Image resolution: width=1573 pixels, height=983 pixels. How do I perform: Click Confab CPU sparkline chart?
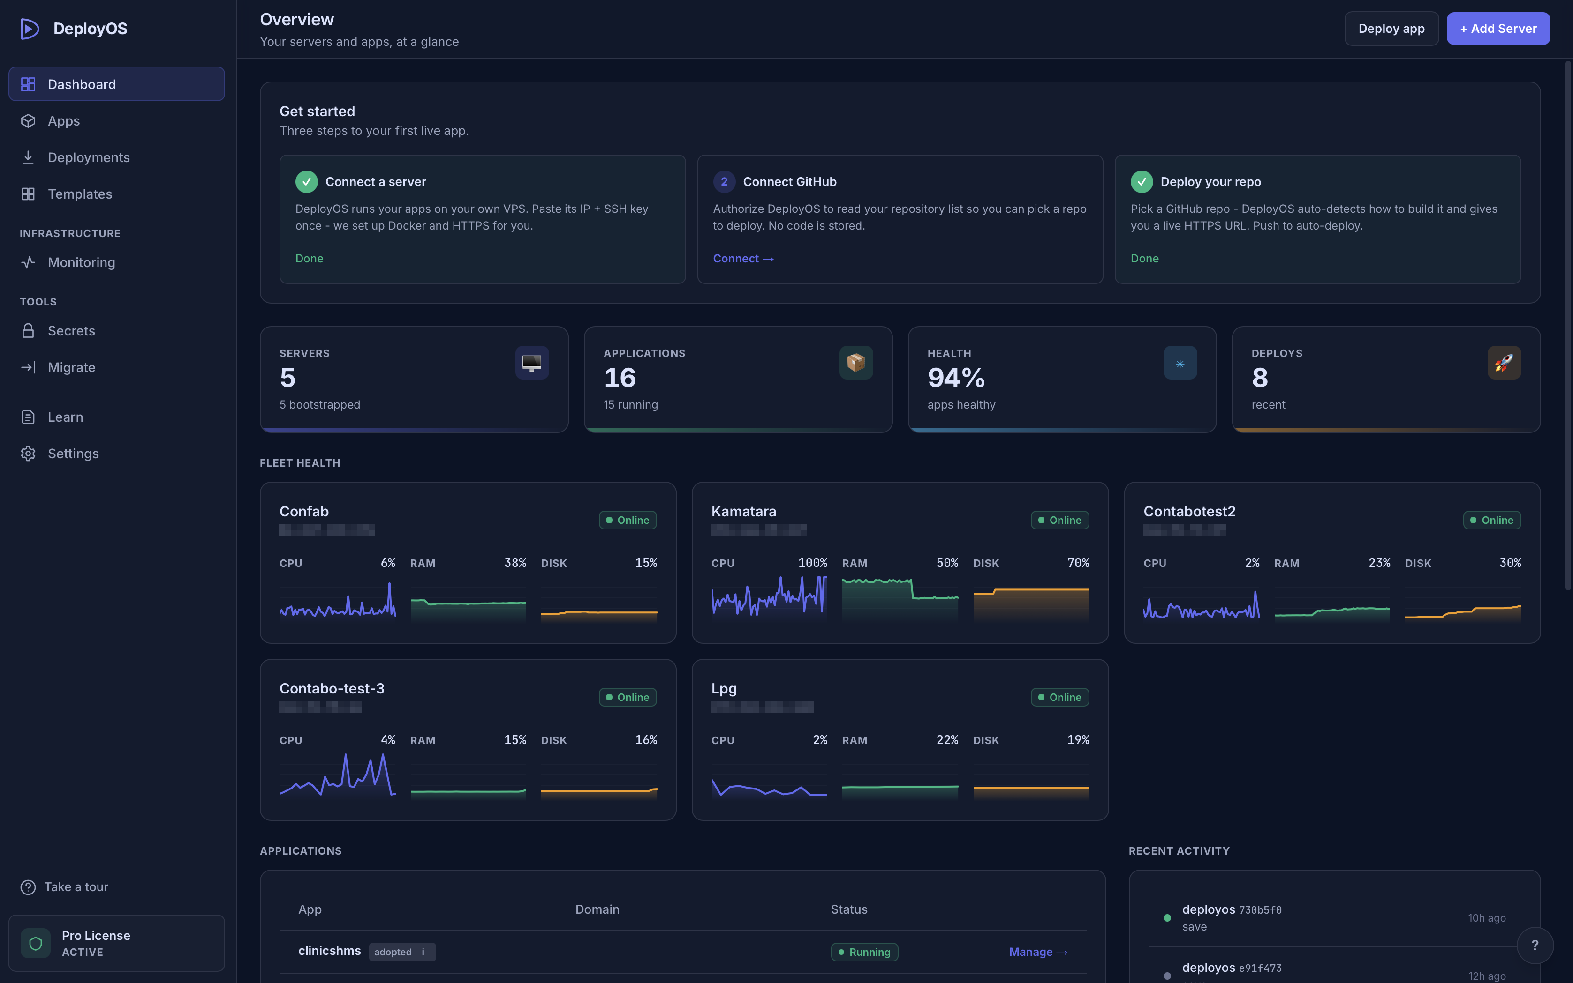337,599
